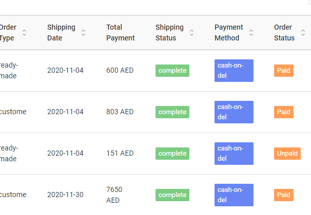Viewport: 311px width, 215px height.
Task: Click complete badge in 600 AED row
Action: [172, 70]
